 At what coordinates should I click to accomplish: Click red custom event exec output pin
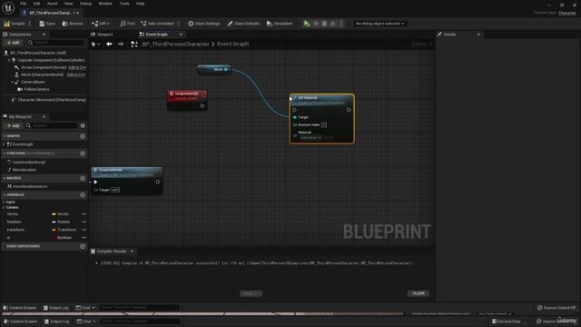[x=202, y=105]
